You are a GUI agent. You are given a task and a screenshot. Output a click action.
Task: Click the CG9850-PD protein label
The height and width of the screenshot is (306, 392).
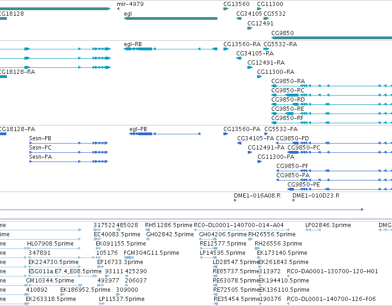(x=293, y=138)
